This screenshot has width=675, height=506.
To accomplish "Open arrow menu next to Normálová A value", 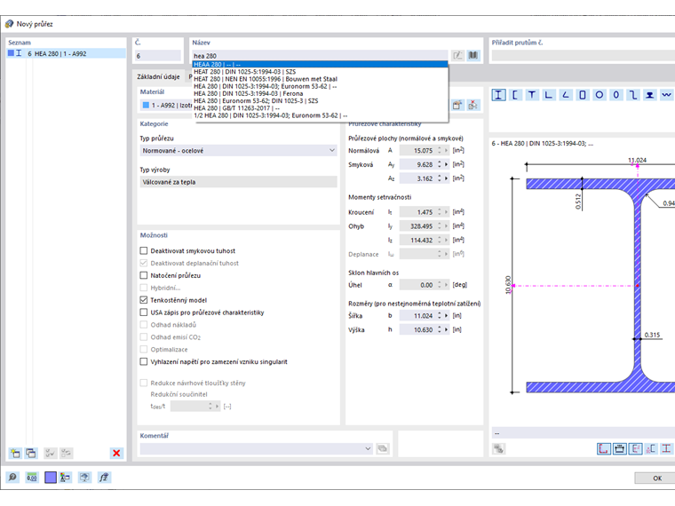I will point(447,151).
